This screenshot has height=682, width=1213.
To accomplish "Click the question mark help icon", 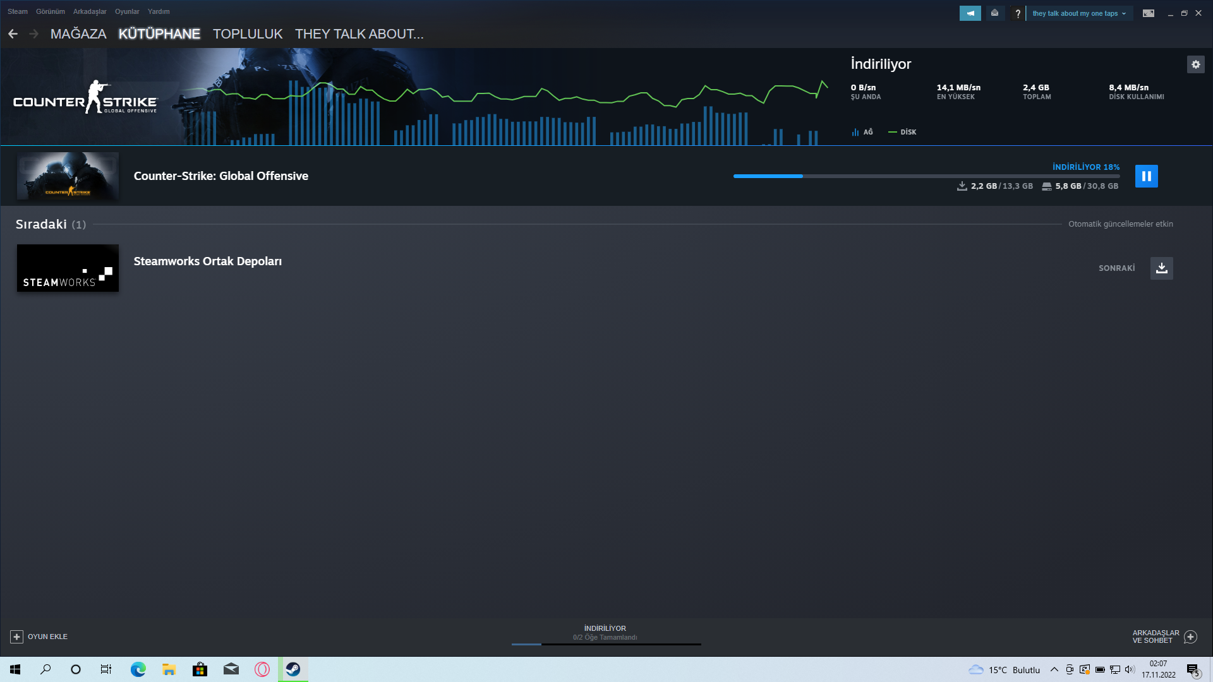I will coord(1017,13).
